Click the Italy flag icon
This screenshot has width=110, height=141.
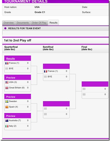click(7, 126)
